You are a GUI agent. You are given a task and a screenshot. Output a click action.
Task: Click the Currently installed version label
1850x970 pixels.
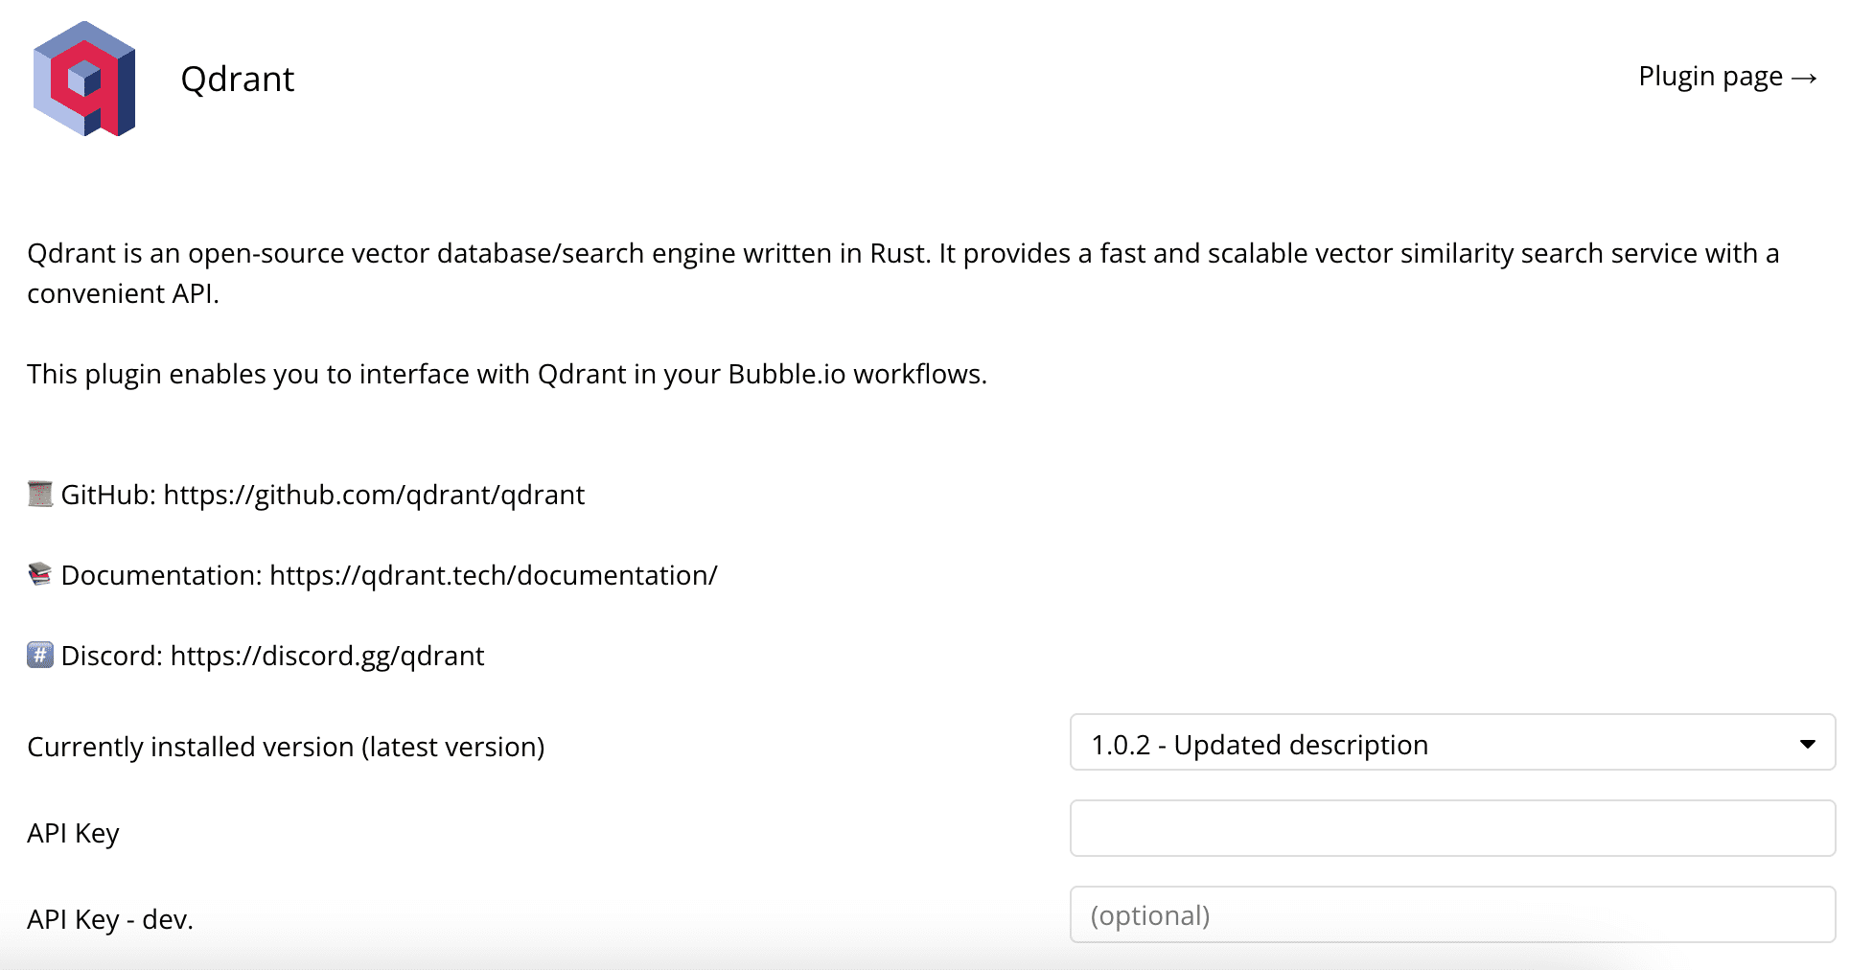286,747
